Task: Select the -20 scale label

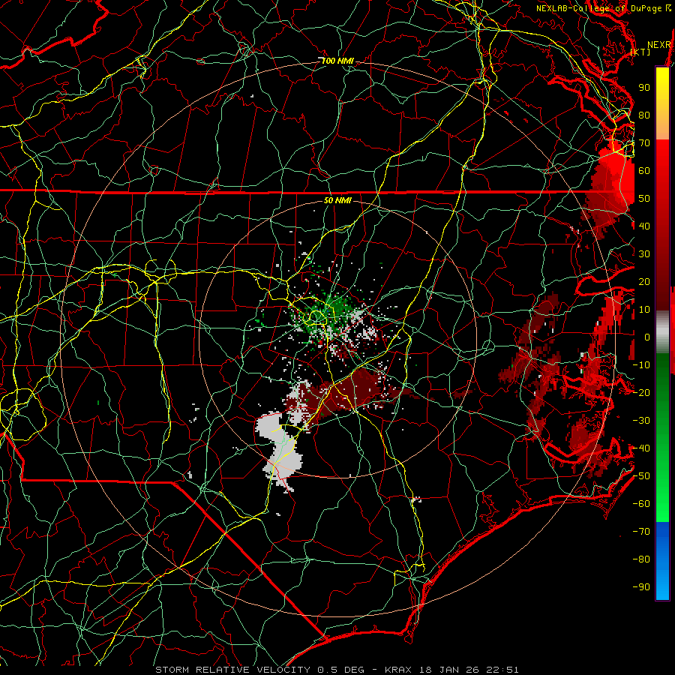Action: coord(641,392)
